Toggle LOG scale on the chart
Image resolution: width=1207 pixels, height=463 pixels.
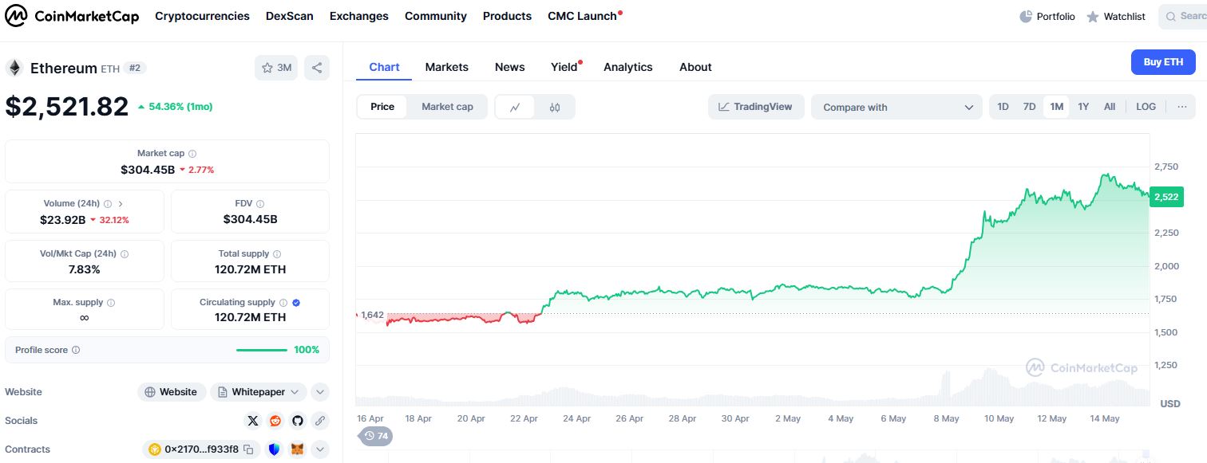point(1146,107)
